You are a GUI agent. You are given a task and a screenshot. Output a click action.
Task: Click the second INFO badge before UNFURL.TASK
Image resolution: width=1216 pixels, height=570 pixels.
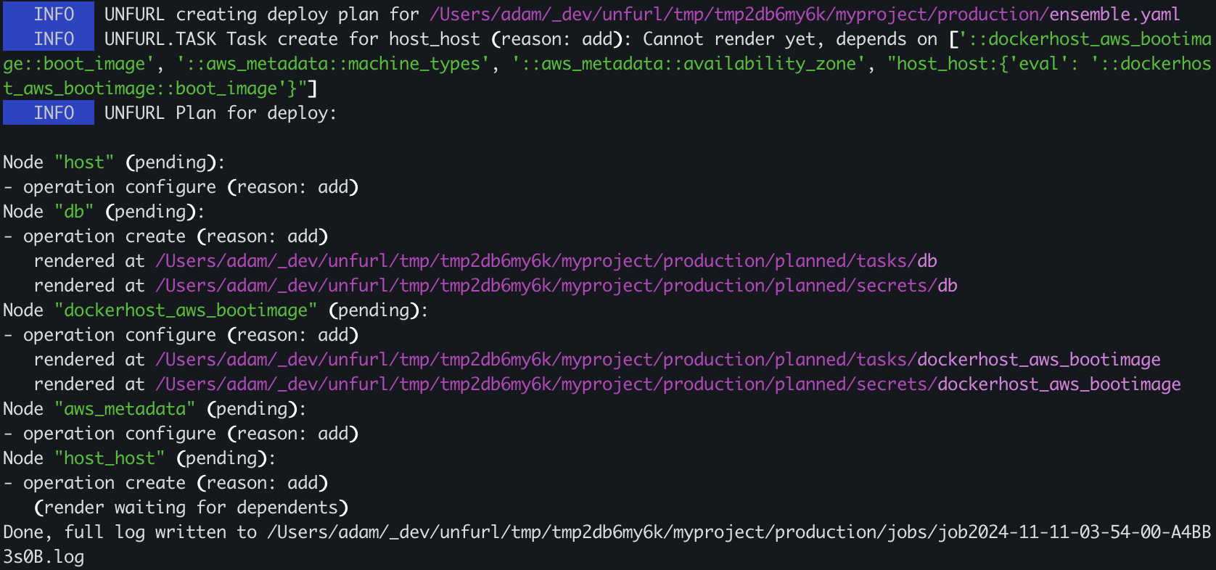click(49, 38)
